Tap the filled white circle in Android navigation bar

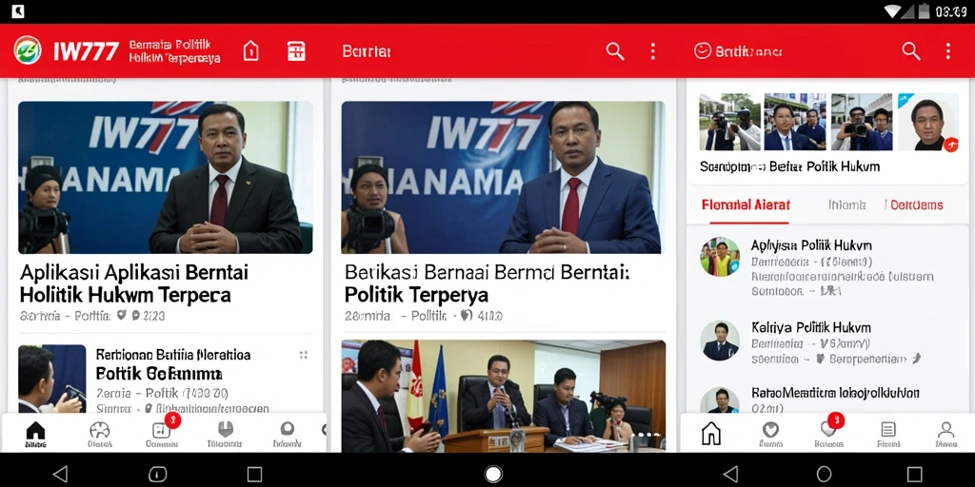coord(493,475)
